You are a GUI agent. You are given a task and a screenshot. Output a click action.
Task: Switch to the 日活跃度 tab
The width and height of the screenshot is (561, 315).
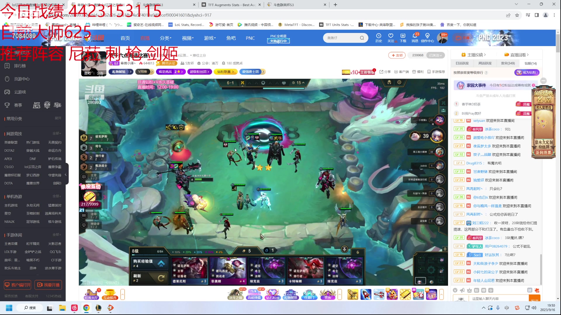pyautogui.click(x=462, y=63)
